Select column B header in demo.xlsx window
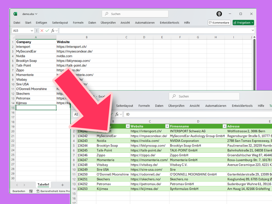The width and height of the screenshot is (272, 204). [87, 37]
